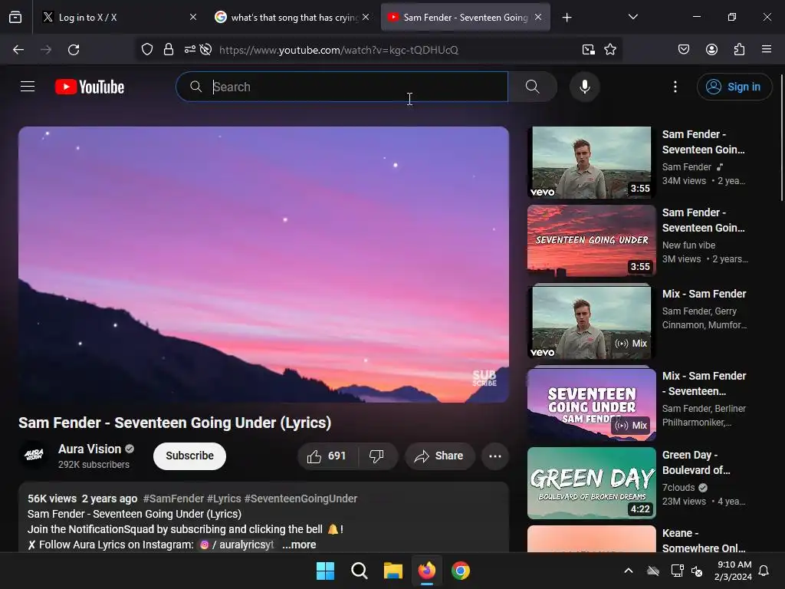The width and height of the screenshot is (785, 589).
Task: Focus the YouTube search field
Action: pos(342,87)
